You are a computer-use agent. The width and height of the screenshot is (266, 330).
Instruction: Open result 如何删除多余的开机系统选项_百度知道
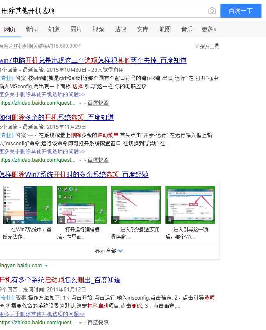(x=57, y=117)
